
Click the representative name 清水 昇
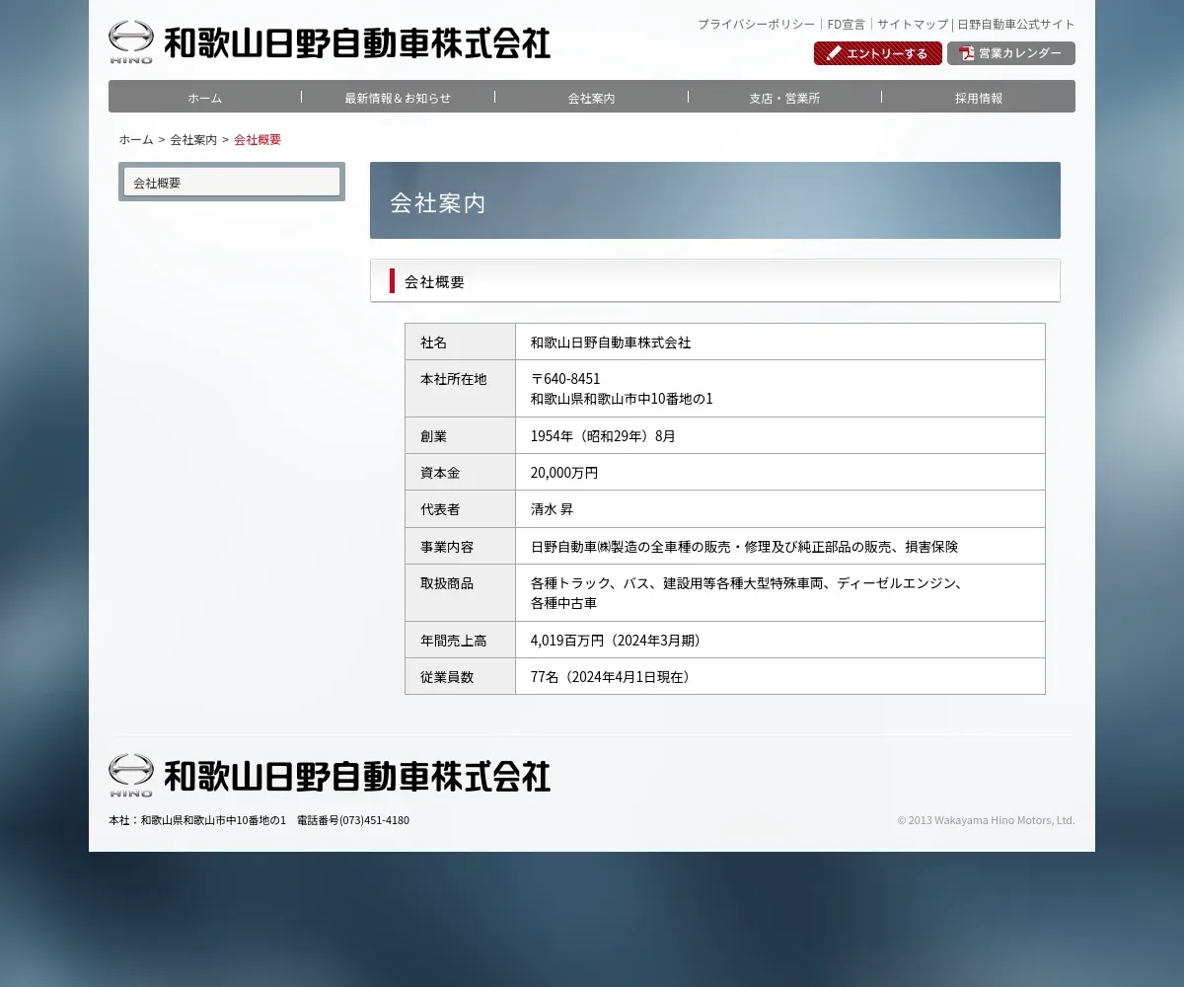552,509
